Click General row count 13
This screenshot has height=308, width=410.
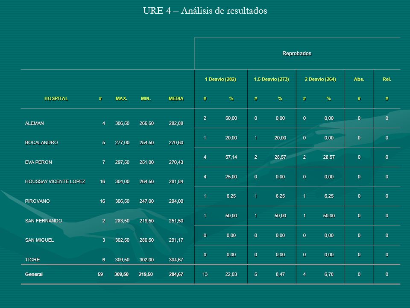pos(205,275)
